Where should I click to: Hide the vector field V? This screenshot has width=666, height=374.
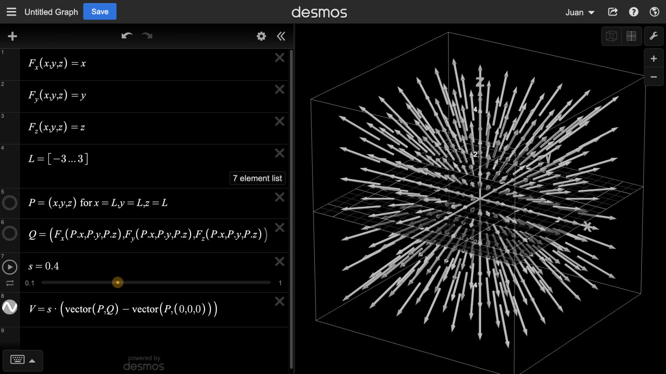coord(10,307)
